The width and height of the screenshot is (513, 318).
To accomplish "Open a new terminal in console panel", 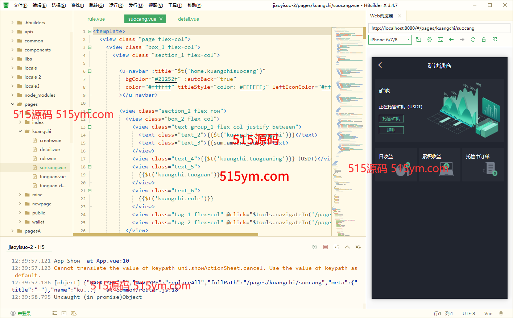I will (336, 247).
